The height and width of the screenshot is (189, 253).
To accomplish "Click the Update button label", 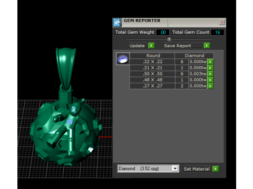I will click(137, 46).
